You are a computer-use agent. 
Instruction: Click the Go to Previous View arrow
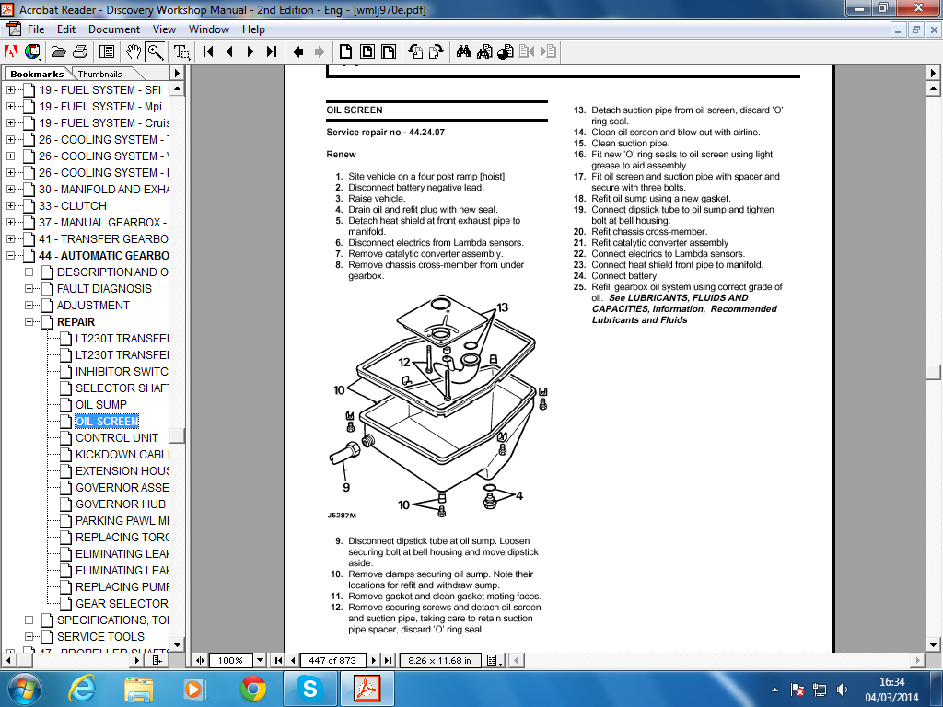coord(297,52)
